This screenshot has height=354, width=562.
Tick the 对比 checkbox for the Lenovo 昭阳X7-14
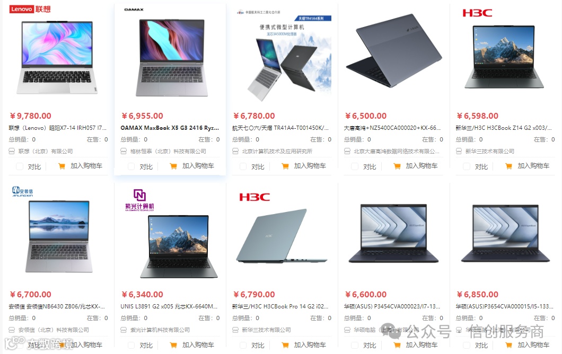pos(20,166)
